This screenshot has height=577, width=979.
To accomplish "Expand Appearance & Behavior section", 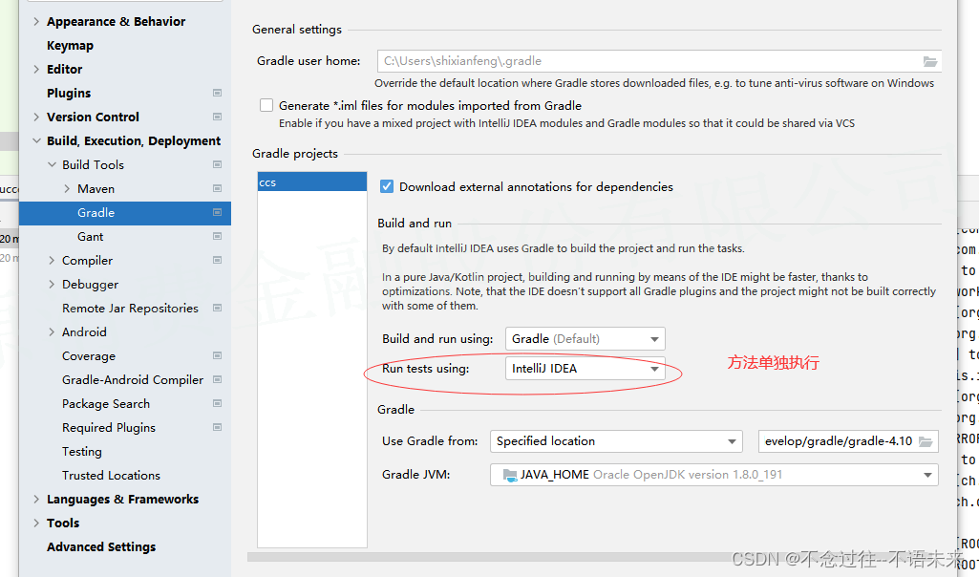I will tap(36, 21).
